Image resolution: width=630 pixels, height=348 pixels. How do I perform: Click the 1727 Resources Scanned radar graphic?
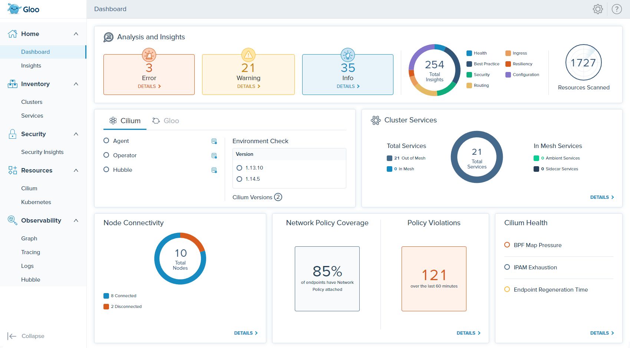coord(584,62)
